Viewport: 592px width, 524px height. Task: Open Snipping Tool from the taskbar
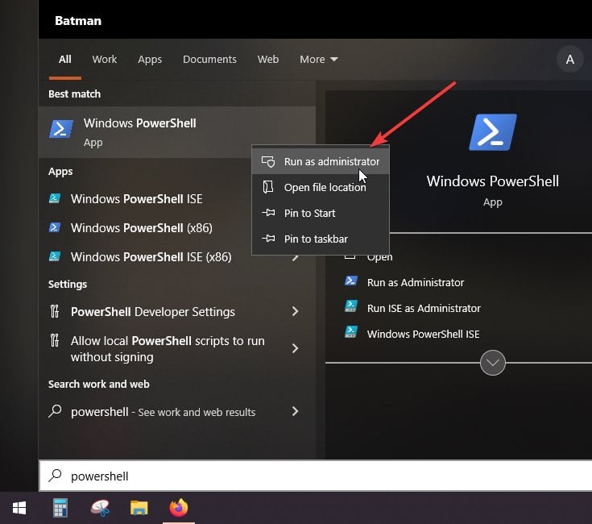point(100,508)
